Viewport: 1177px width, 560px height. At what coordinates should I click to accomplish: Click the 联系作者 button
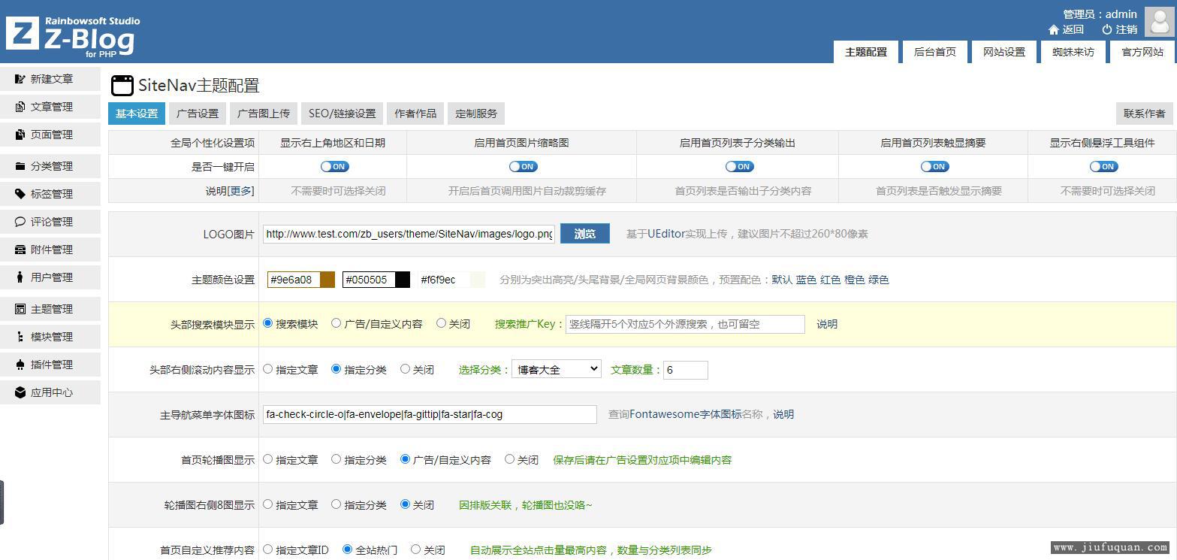click(1144, 114)
